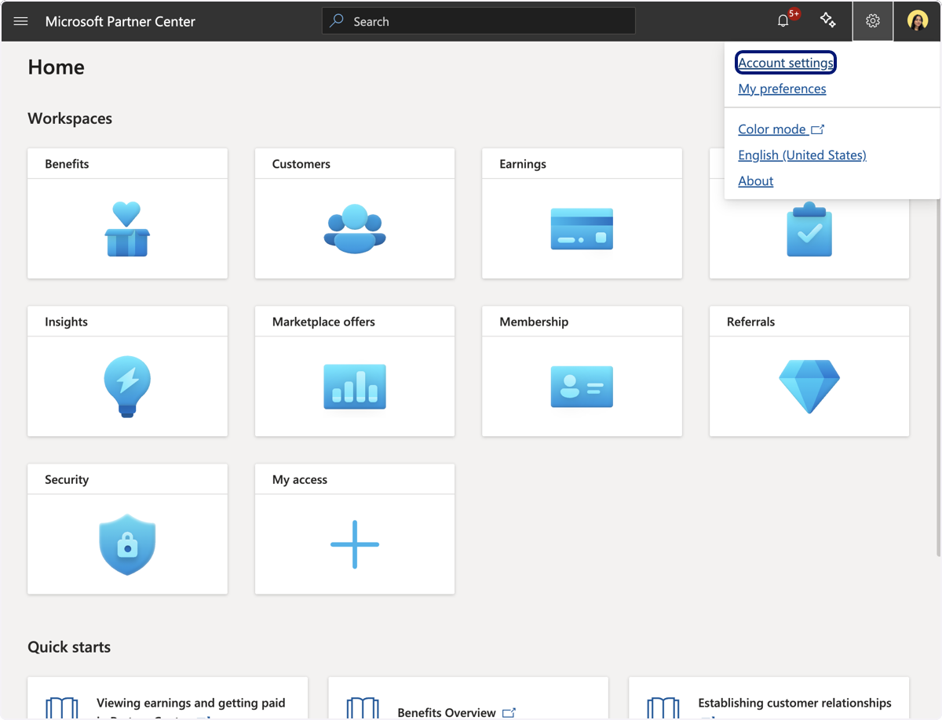
Task: Click the Insights lightbulb icon
Action: pos(127,387)
